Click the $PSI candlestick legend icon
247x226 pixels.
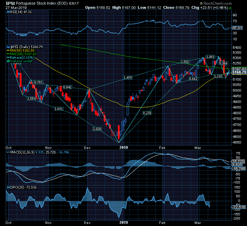click(x=8, y=47)
